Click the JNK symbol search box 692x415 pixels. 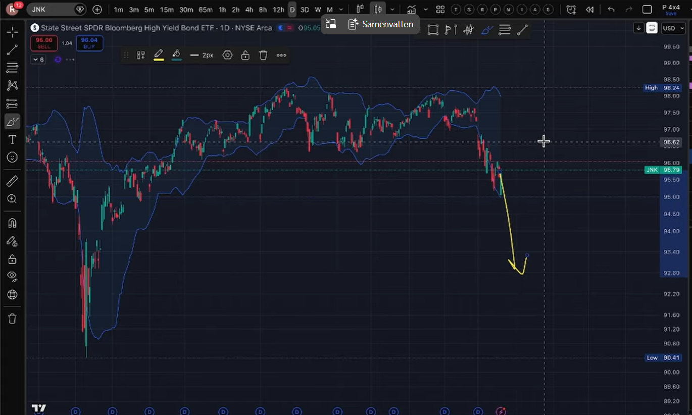coord(57,9)
